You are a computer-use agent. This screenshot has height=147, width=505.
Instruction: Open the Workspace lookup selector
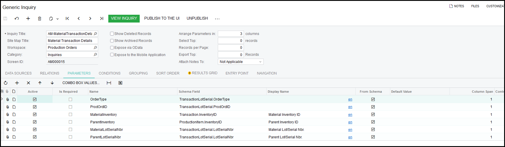coord(95,48)
